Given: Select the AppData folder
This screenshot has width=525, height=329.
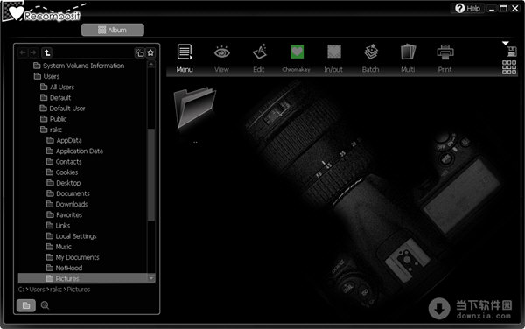Looking at the screenshot, I should 64,140.
